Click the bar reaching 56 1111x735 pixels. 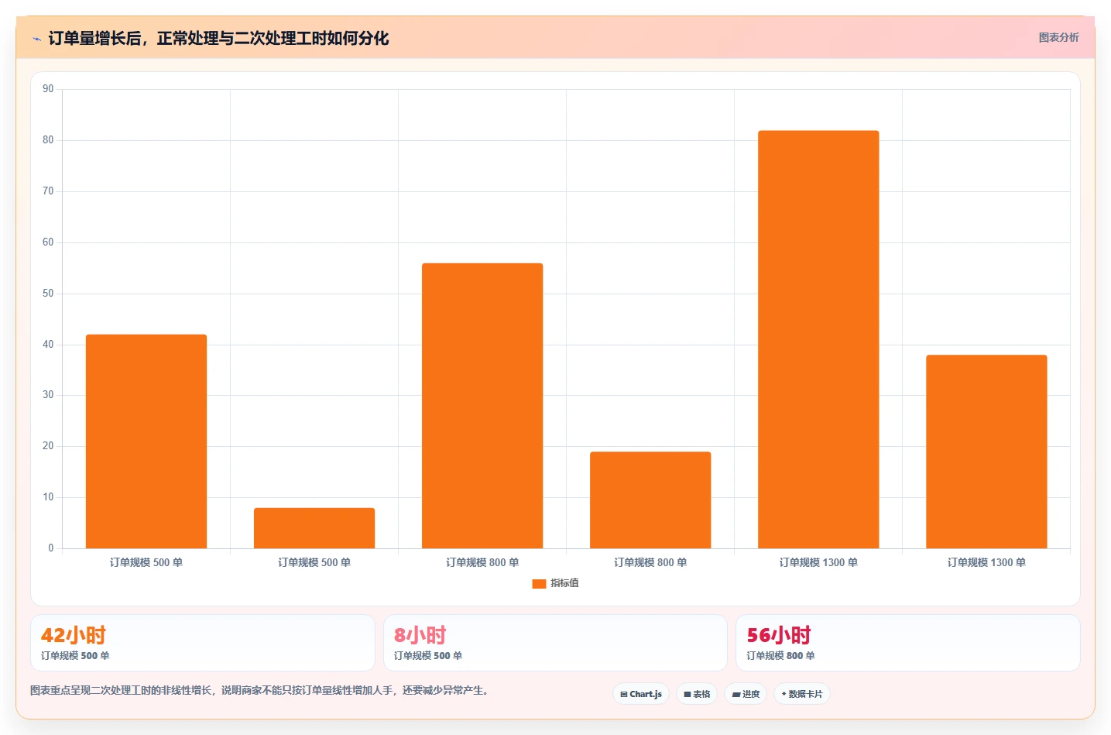click(482, 406)
